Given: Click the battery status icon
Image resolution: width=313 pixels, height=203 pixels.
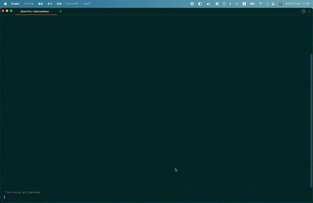Looking at the screenshot, I should point(252,4).
